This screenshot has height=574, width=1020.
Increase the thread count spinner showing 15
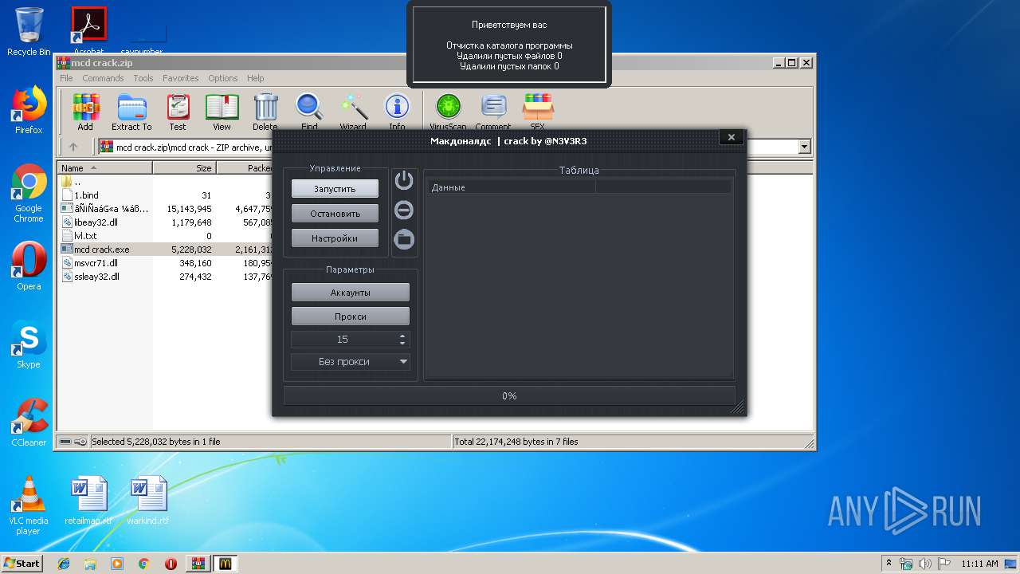[402, 336]
